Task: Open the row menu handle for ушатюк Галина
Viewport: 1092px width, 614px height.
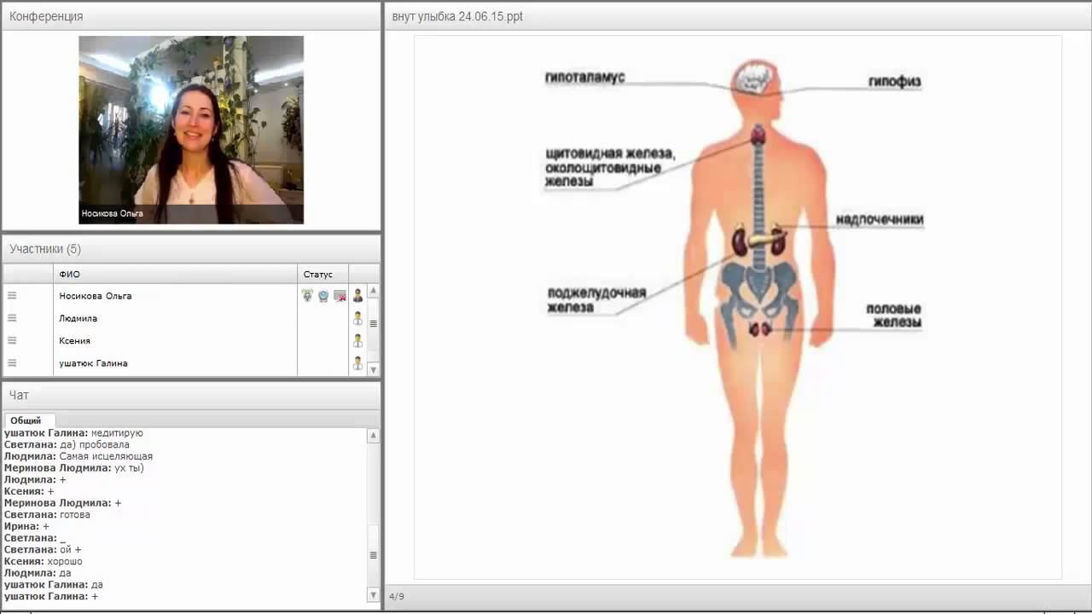Action: click(12, 362)
